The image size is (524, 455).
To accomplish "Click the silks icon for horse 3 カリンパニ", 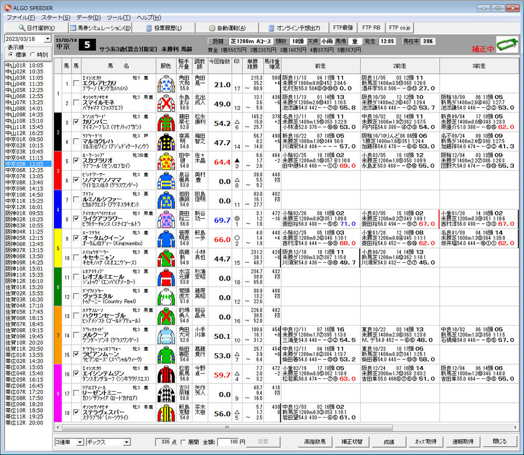I will pyautogui.click(x=166, y=123).
